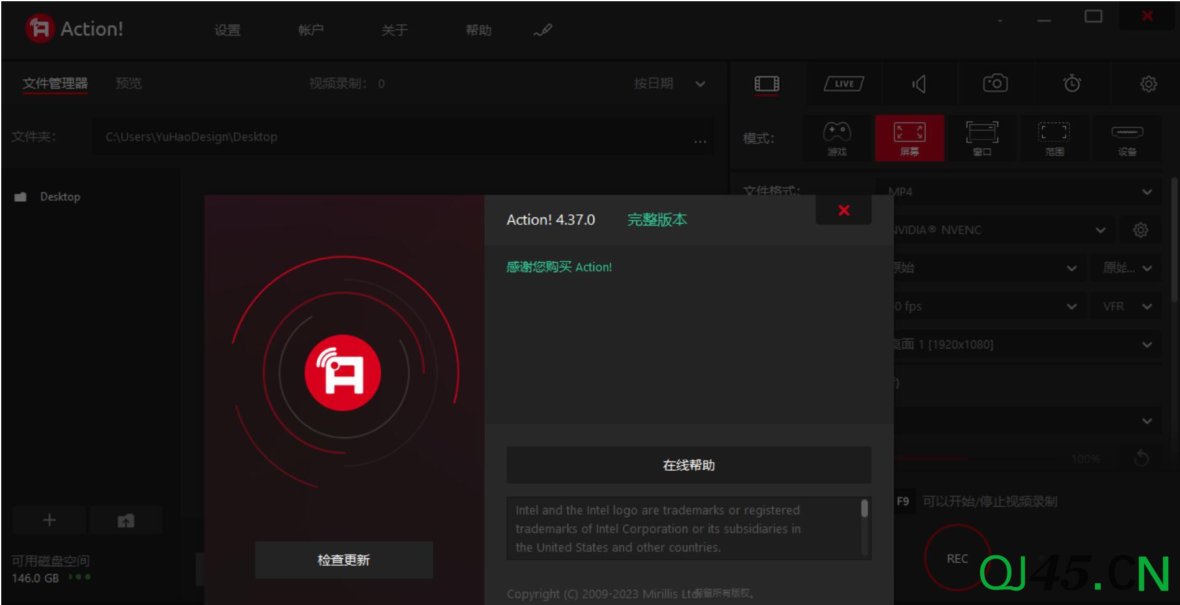Open the 关于 menu

(394, 30)
